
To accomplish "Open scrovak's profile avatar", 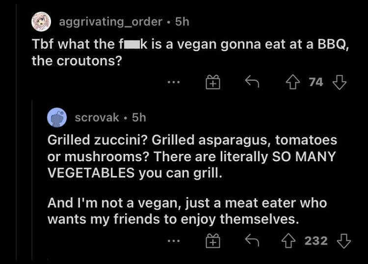I will pyautogui.click(x=57, y=117).
